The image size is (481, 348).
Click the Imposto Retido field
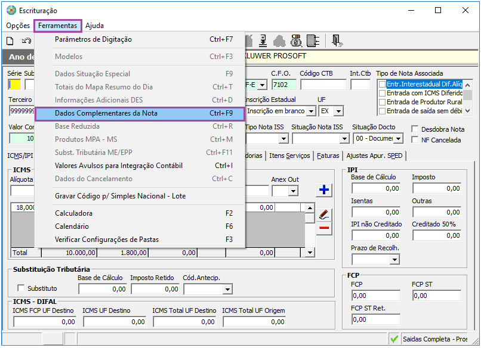click(x=155, y=289)
